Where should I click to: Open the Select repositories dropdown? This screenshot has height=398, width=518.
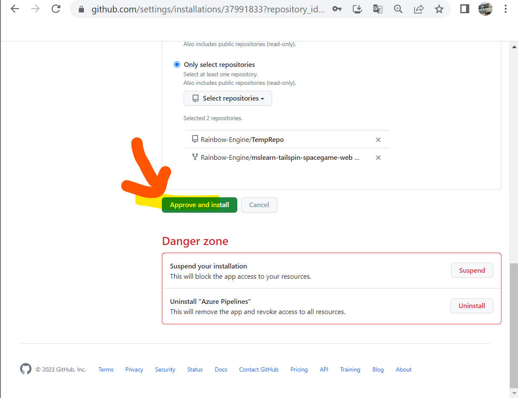tap(228, 98)
